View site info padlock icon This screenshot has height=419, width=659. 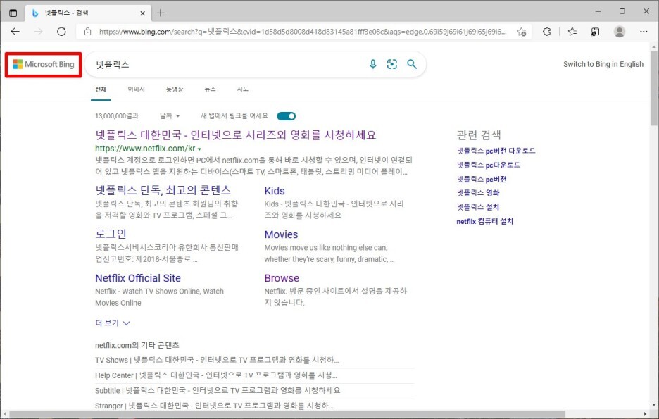pyautogui.click(x=87, y=32)
